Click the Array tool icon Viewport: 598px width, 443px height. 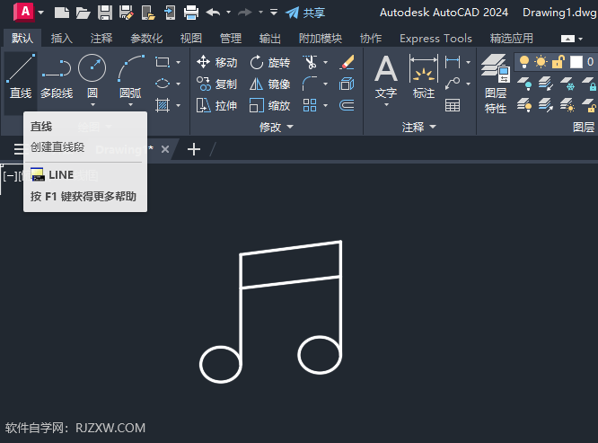310,105
